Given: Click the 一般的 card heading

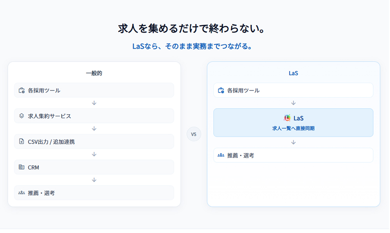Looking at the screenshot, I should tap(94, 73).
